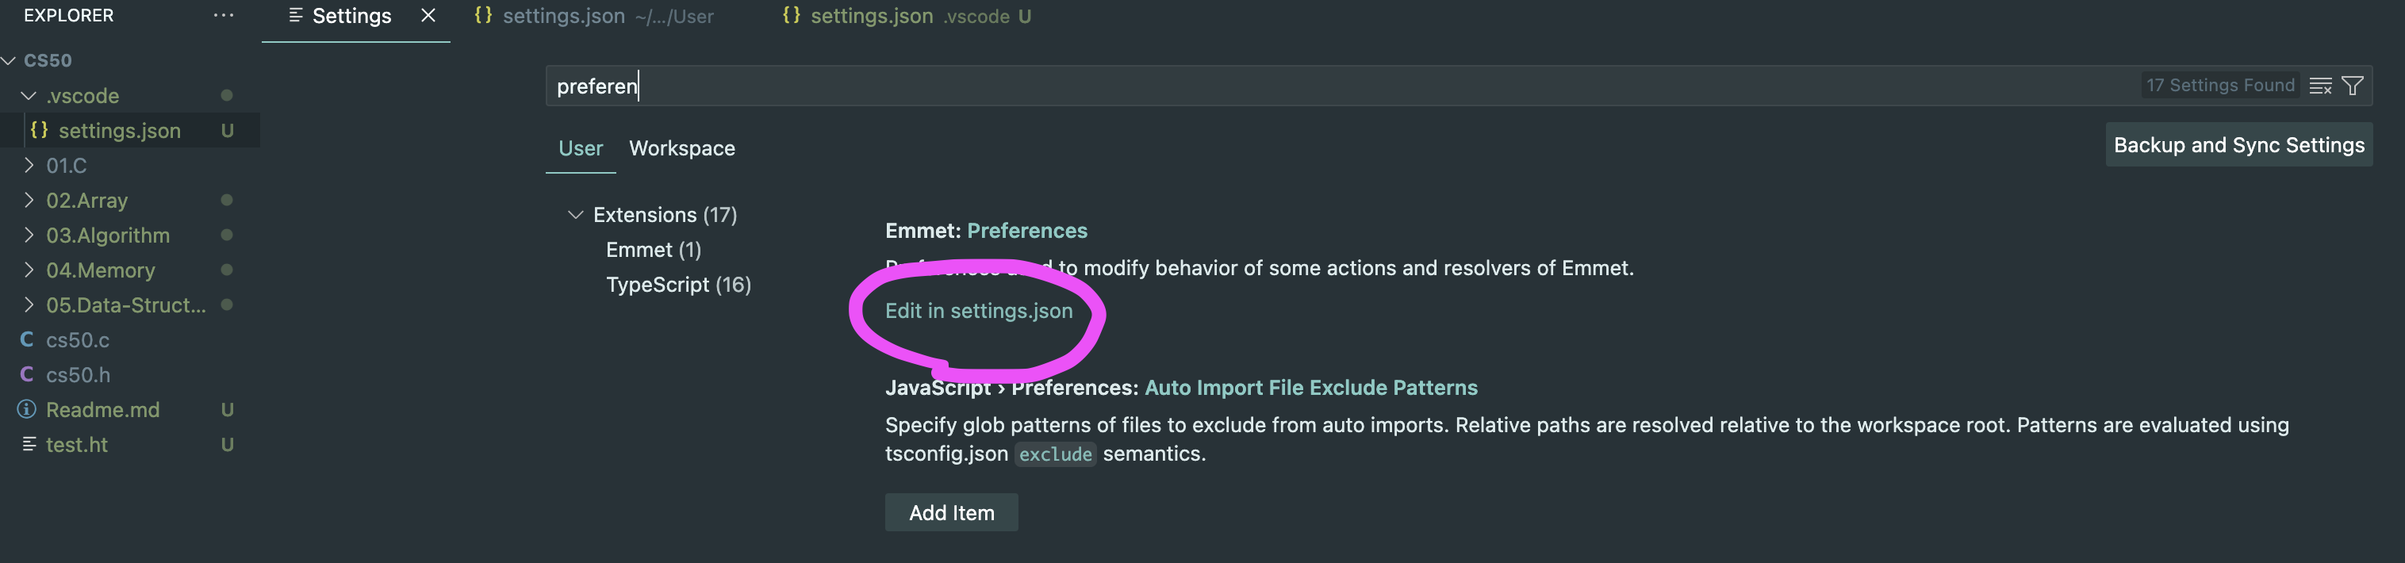Open the User settings.json editor tab

coord(593,16)
